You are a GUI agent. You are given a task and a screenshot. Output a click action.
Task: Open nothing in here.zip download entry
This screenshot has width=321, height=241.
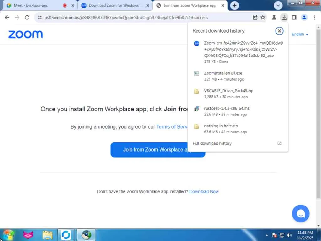238,129
